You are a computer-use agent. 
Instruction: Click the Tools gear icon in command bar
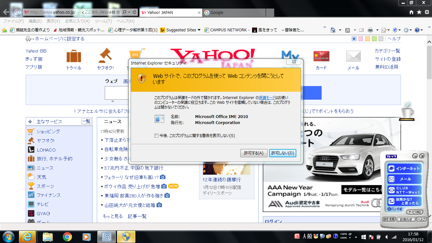pos(406,30)
